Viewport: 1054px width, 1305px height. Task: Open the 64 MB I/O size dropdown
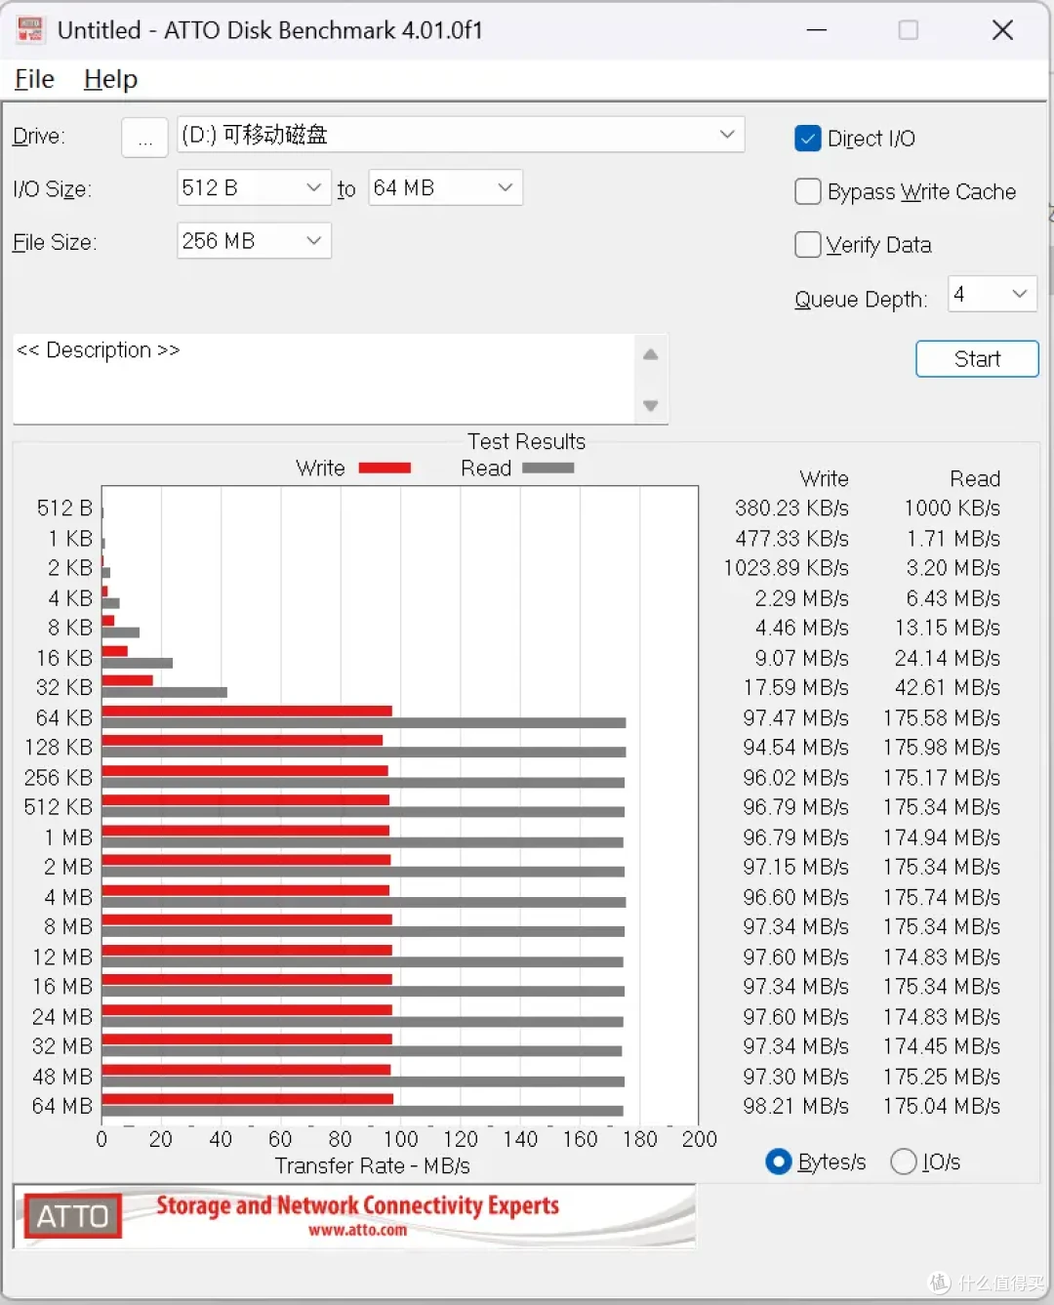pos(445,187)
